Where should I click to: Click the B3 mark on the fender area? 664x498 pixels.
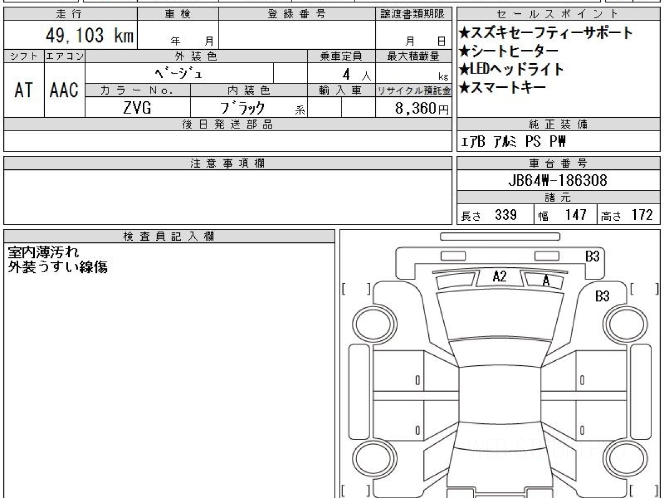click(x=603, y=297)
